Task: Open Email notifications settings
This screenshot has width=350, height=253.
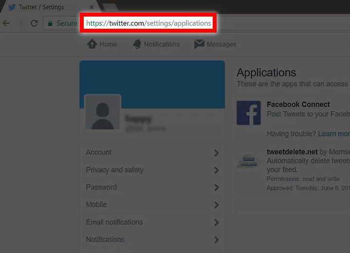Action: [152, 222]
